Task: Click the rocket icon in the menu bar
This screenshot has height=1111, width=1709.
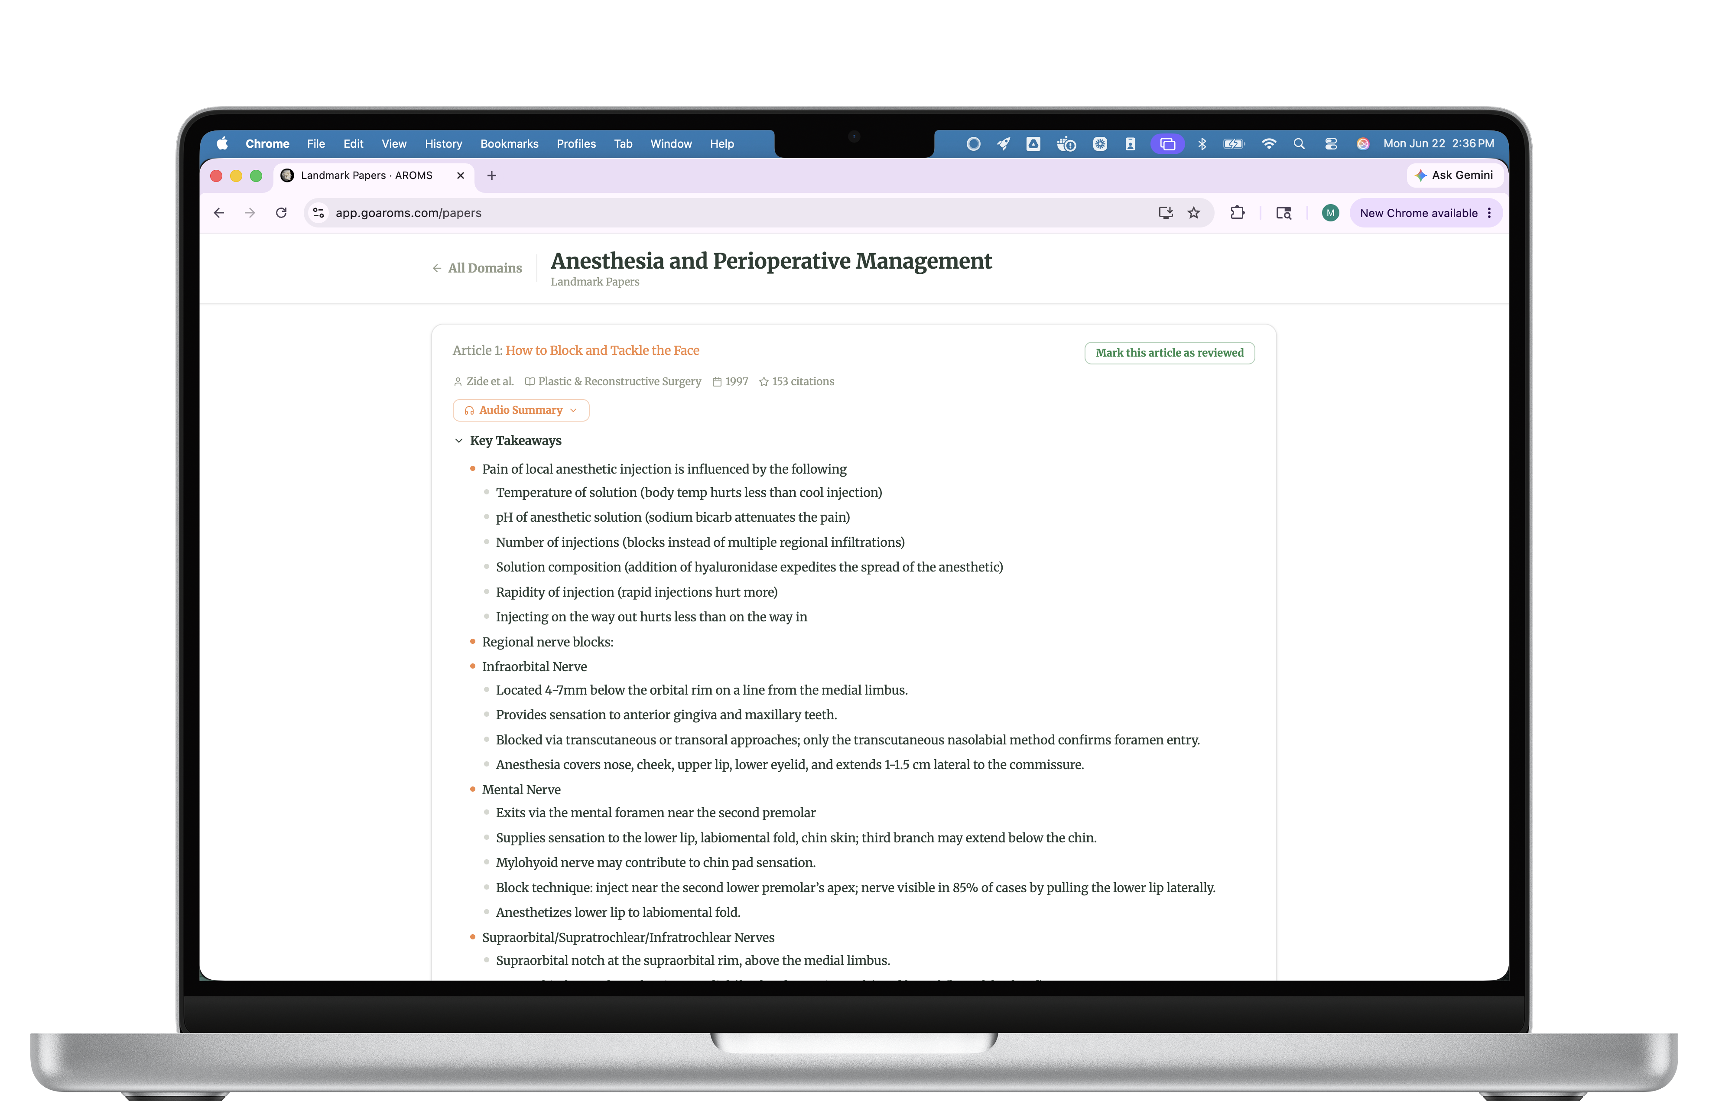Action: tap(1003, 143)
